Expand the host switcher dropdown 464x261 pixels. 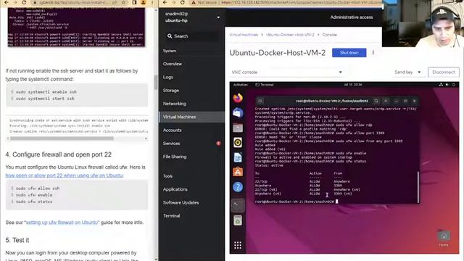click(x=218, y=17)
